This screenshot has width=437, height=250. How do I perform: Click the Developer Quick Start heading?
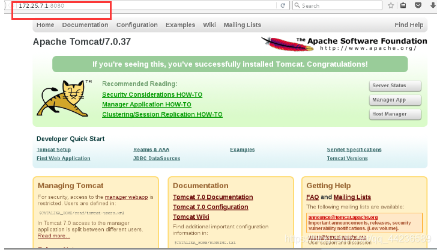(x=70, y=139)
